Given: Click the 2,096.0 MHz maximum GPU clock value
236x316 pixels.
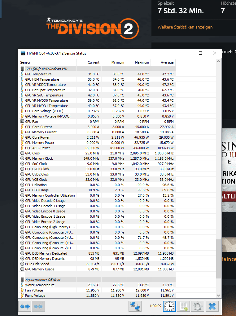Looking at the screenshot, I should coord(139,153).
